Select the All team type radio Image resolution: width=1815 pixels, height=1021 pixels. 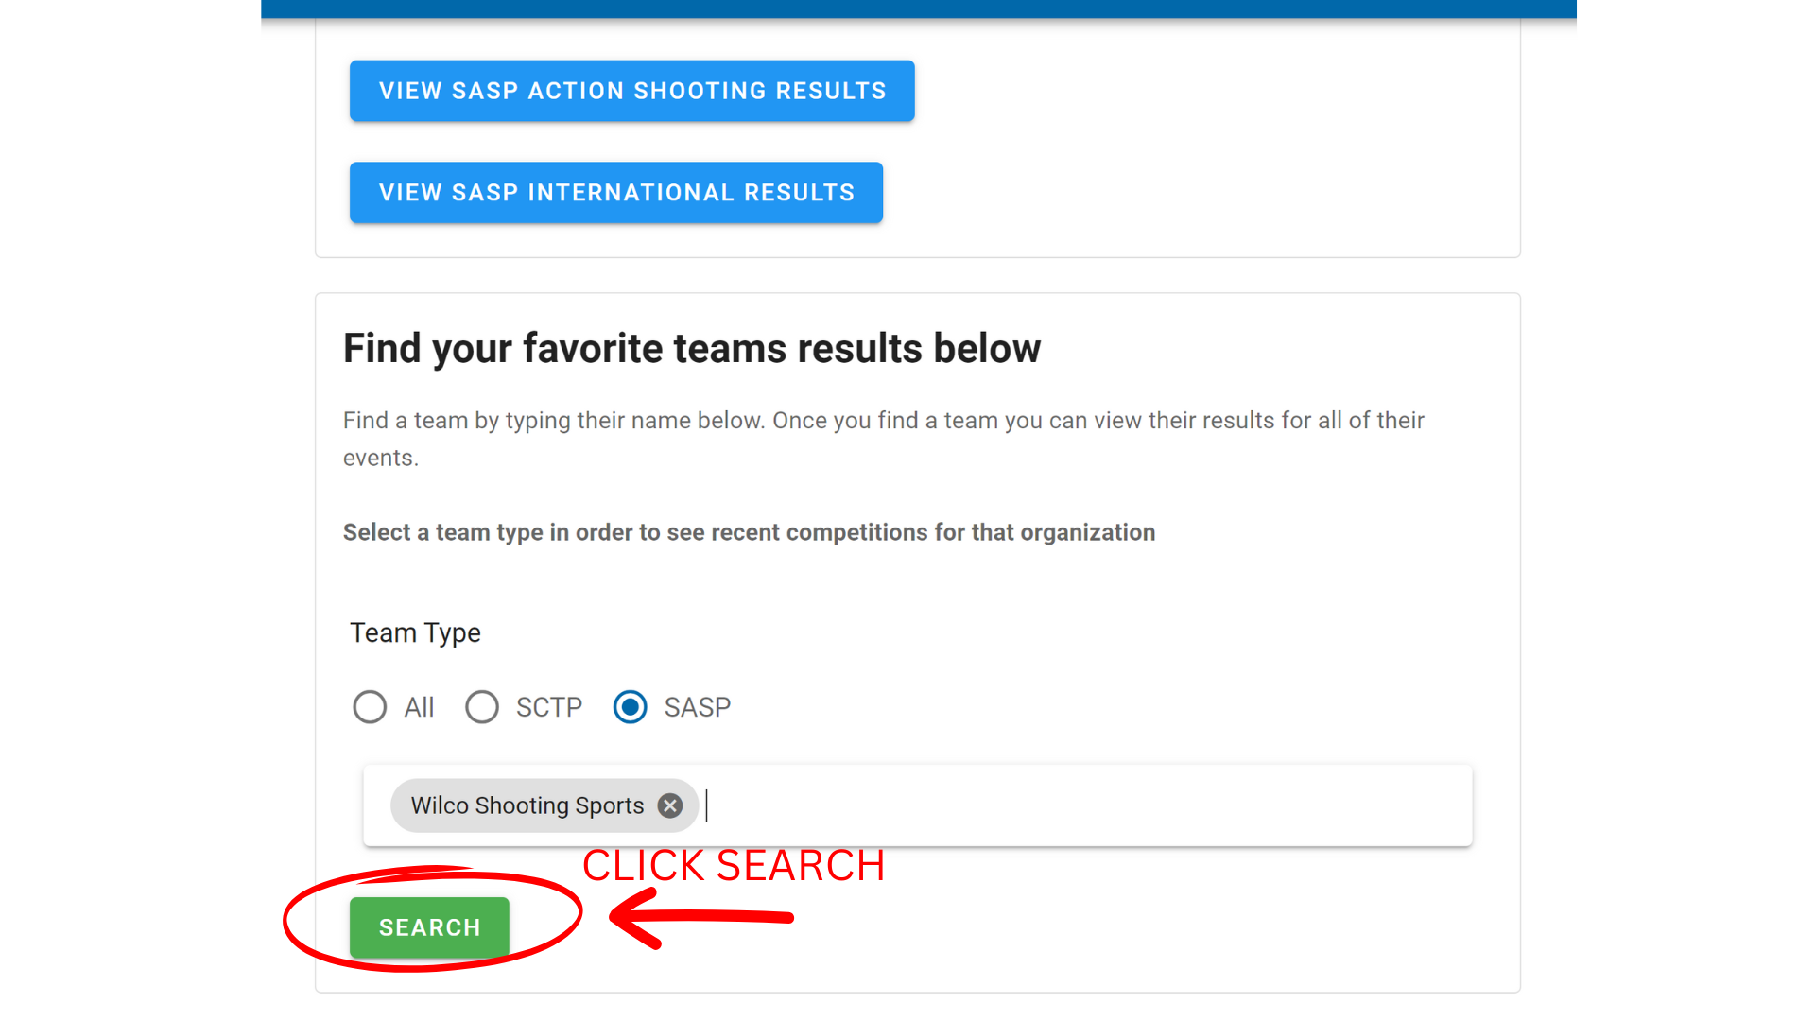tap(370, 707)
